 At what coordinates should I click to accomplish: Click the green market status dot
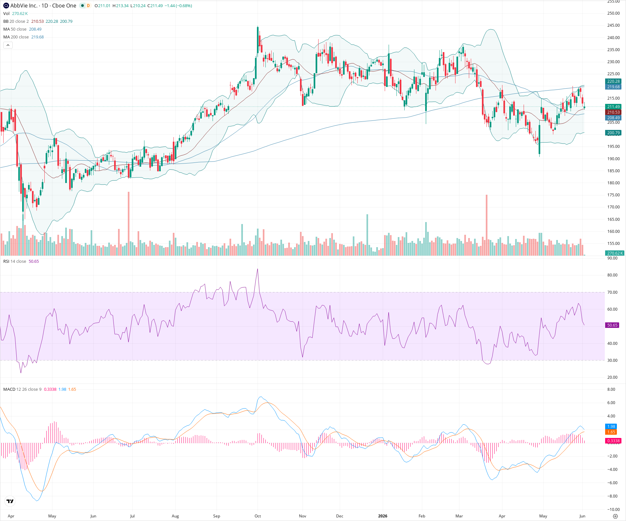tap(82, 6)
